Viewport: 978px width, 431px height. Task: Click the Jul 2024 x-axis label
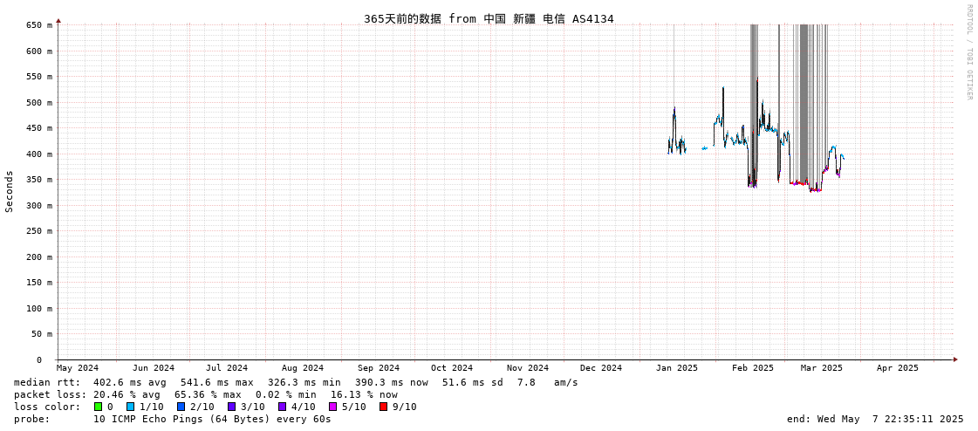pyautogui.click(x=227, y=368)
